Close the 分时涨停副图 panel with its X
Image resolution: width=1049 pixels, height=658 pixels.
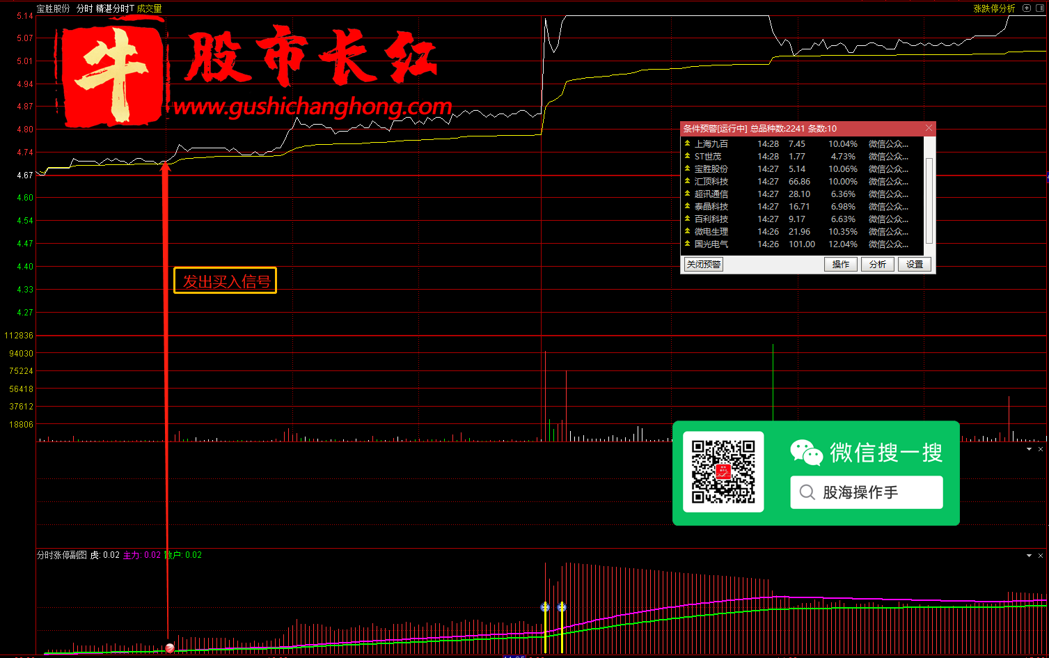click(1041, 556)
